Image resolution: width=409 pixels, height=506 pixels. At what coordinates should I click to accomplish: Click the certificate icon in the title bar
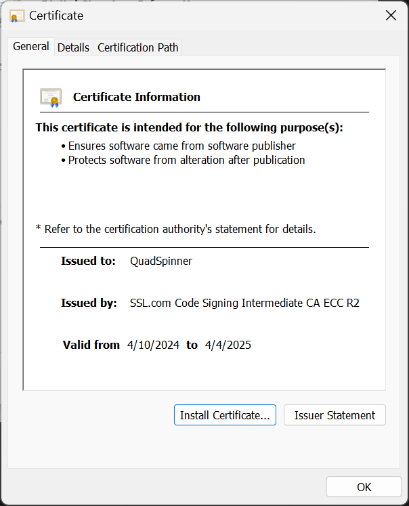18,16
